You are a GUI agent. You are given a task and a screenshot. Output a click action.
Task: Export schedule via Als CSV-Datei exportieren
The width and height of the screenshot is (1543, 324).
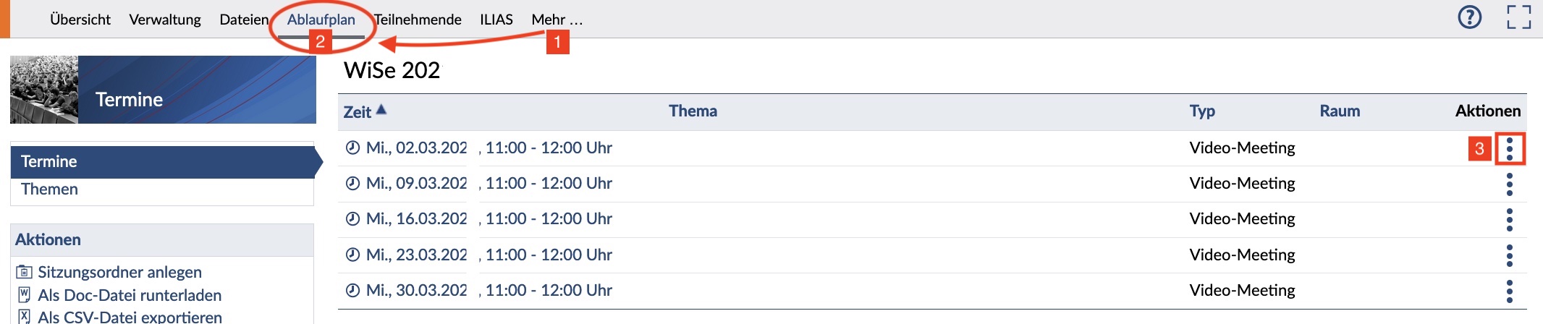(x=130, y=317)
